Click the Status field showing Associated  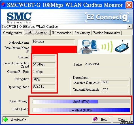tap(107, 64)
